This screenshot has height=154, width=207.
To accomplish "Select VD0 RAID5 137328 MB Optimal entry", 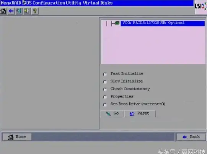I will point(163,23).
